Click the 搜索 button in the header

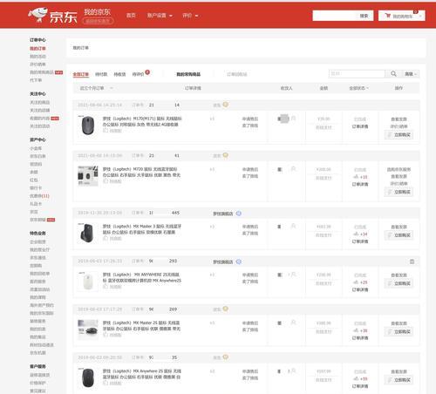364,16
